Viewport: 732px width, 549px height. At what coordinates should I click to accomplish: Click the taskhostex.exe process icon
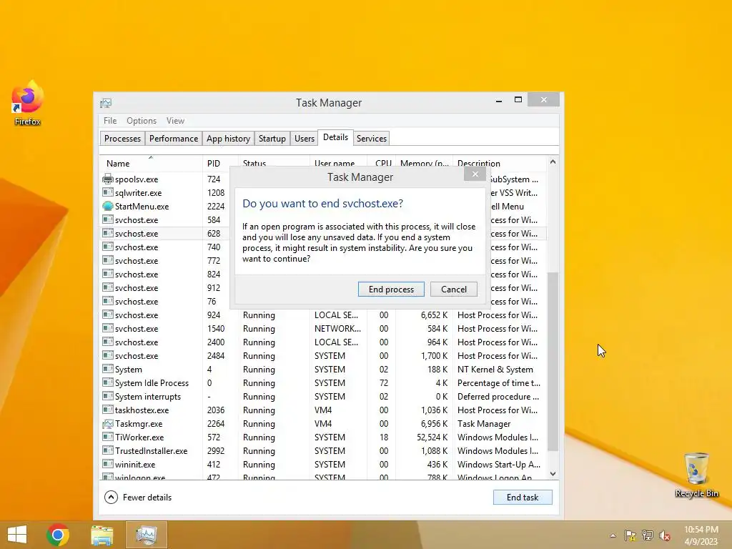click(108, 410)
